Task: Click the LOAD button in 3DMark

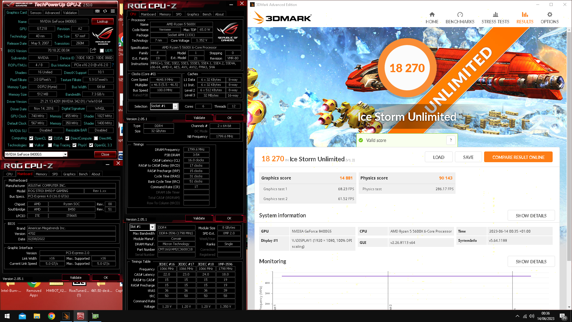Action: point(439,157)
